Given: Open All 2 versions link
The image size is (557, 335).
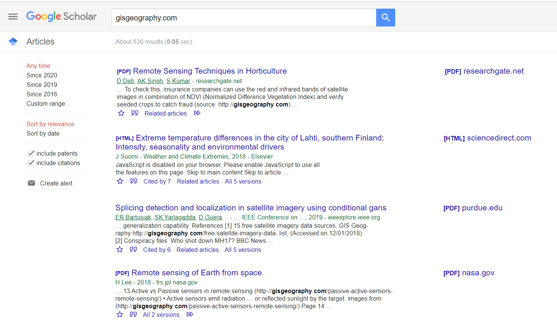Looking at the screenshot, I should (161, 315).
